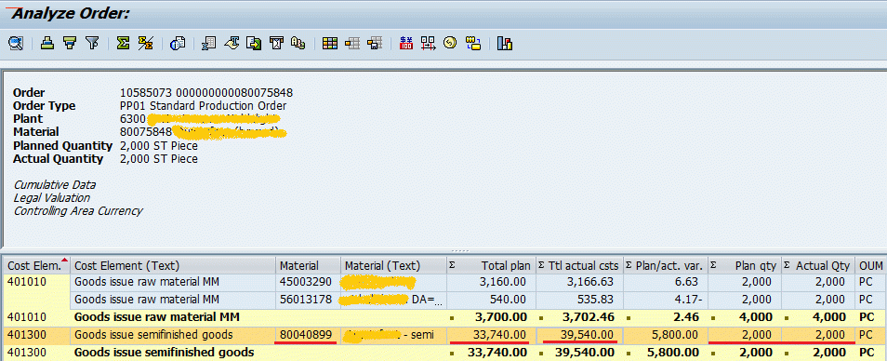Click the yellow coin icon
Viewport: 887px width, 361px height.
click(x=450, y=43)
